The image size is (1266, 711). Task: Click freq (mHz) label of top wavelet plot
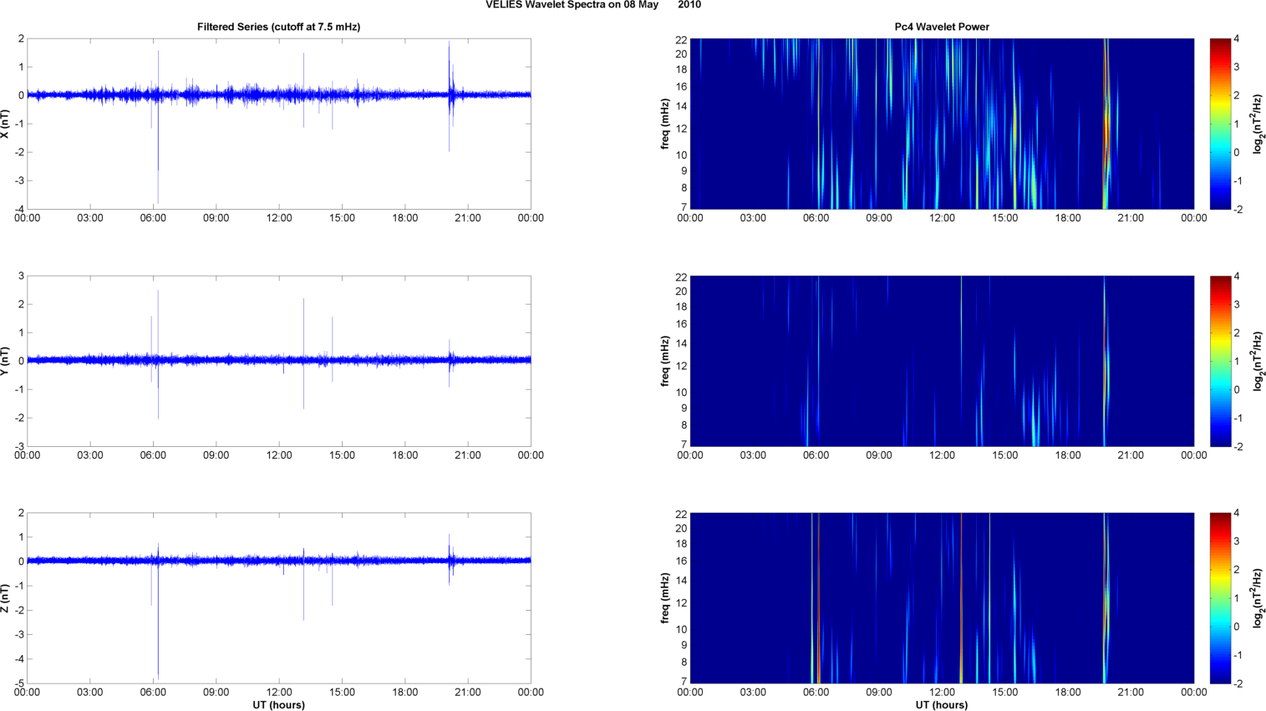click(665, 124)
